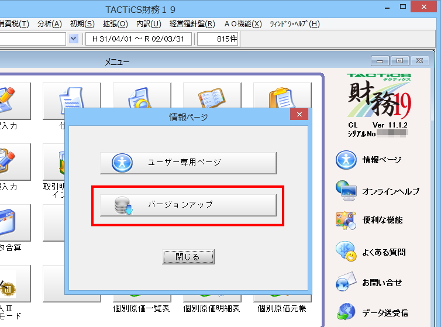The image size is (441, 327).
Task: Click the 個別原価明細表 label
Action: (212, 308)
